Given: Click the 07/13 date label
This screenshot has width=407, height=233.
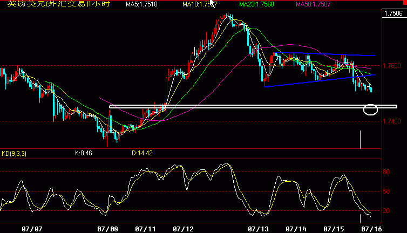Looking at the screenshot, I should coord(258,229).
